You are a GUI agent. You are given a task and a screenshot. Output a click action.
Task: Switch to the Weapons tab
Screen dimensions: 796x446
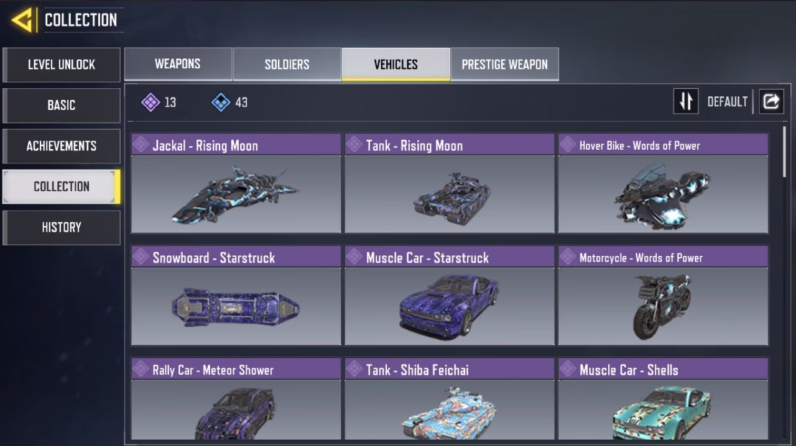pyautogui.click(x=178, y=64)
